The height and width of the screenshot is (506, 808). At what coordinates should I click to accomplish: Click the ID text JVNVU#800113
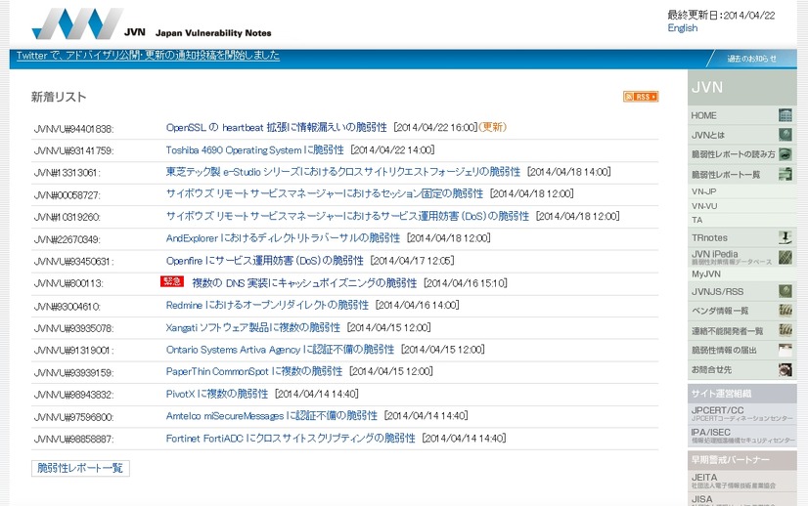[68, 283]
